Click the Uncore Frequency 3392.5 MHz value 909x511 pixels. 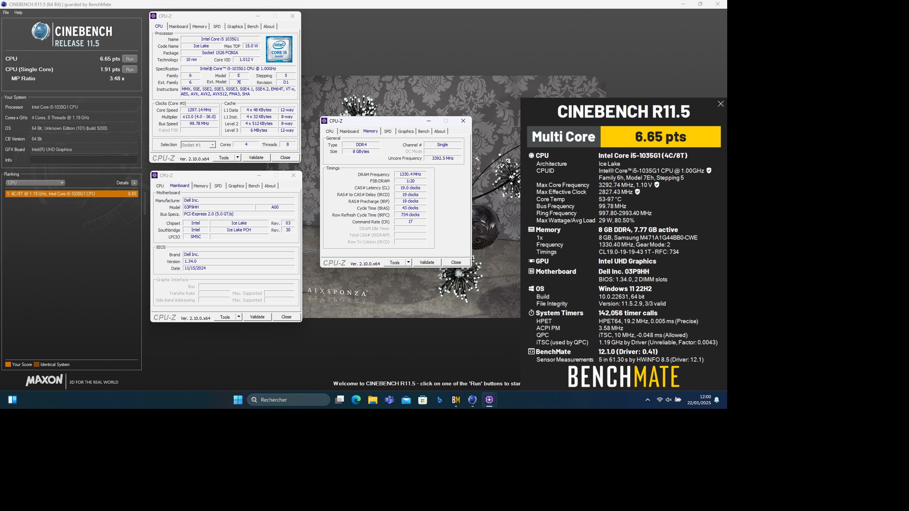pyautogui.click(x=443, y=159)
